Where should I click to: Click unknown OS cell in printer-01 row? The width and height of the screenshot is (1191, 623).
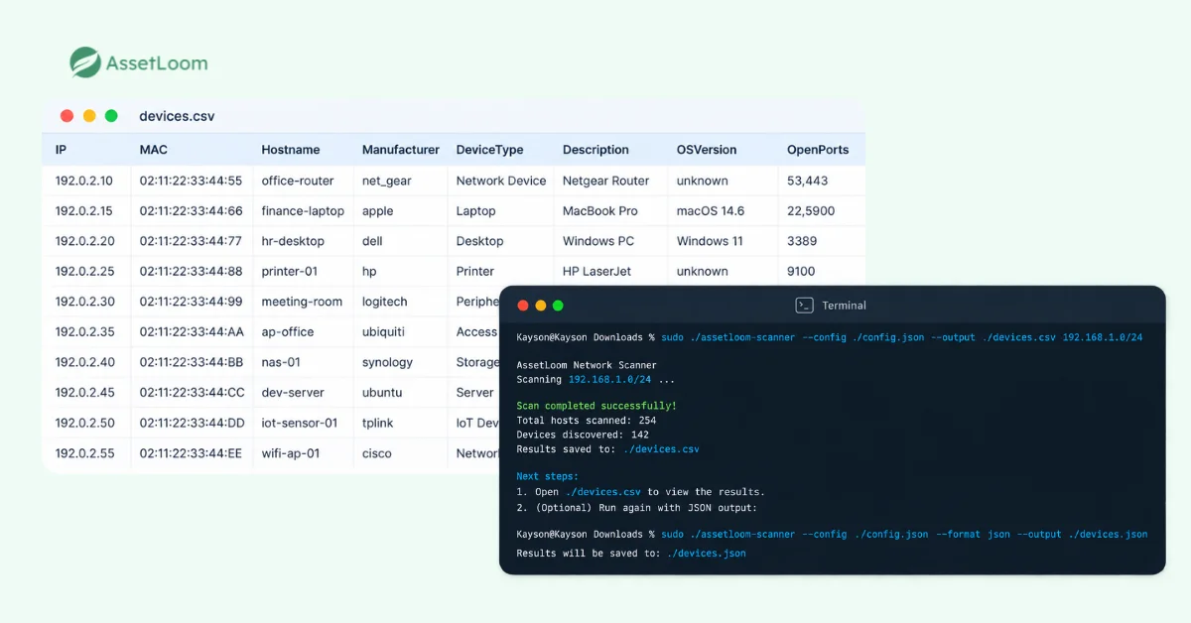pyautogui.click(x=703, y=271)
